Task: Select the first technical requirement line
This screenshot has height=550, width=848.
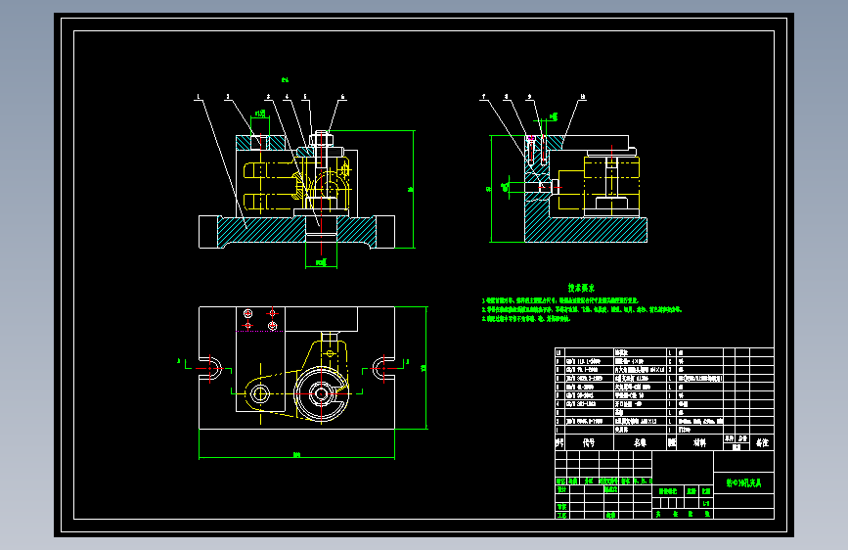Action: (560, 300)
